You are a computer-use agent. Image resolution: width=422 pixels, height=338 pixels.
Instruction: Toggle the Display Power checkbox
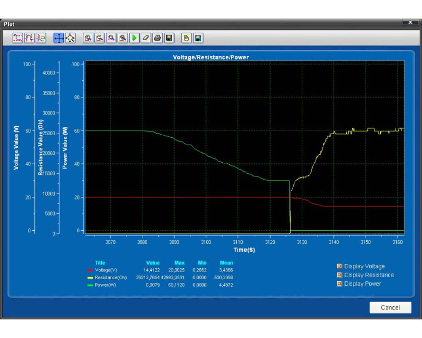click(339, 283)
